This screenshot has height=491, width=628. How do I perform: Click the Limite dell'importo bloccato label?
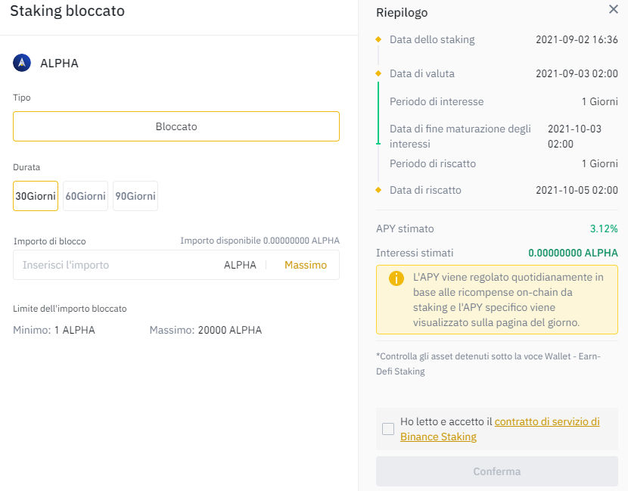tap(70, 309)
